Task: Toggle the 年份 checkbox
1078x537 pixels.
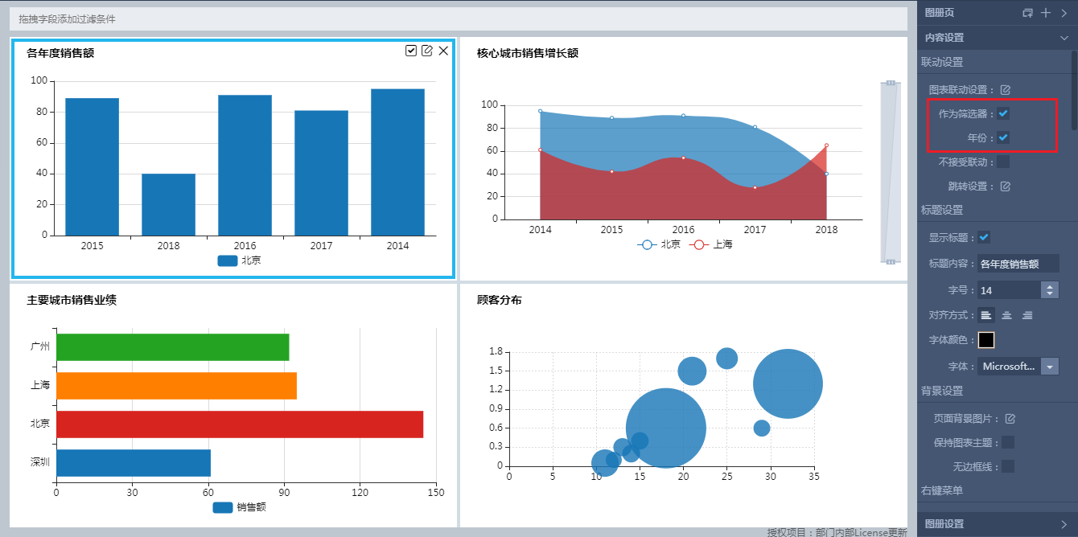Action: click(x=1003, y=137)
